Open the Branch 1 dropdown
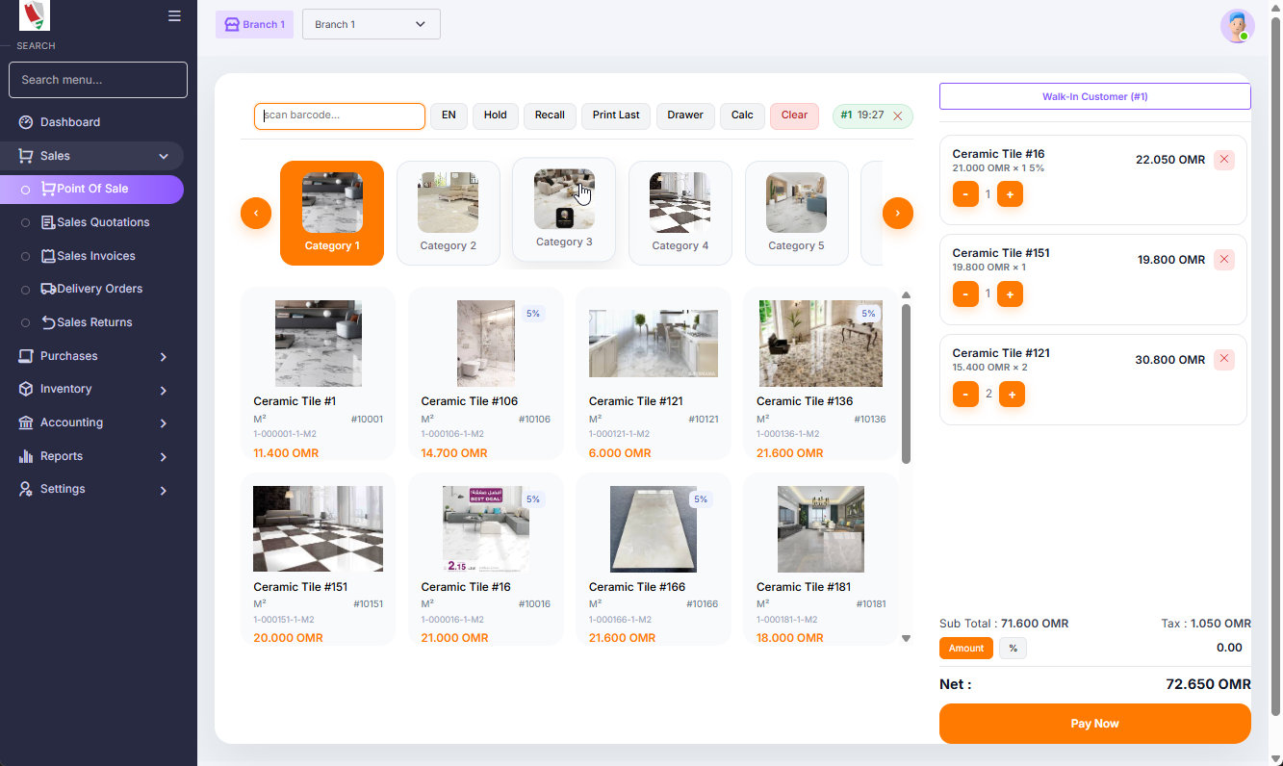The width and height of the screenshot is (1283, 766). click(x=371, y=25)
